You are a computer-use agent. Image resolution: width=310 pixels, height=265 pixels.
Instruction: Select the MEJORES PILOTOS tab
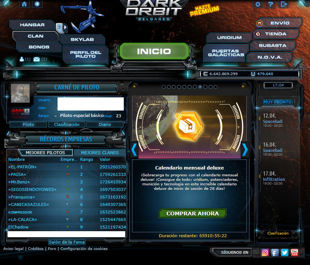(x=46, y=153)
